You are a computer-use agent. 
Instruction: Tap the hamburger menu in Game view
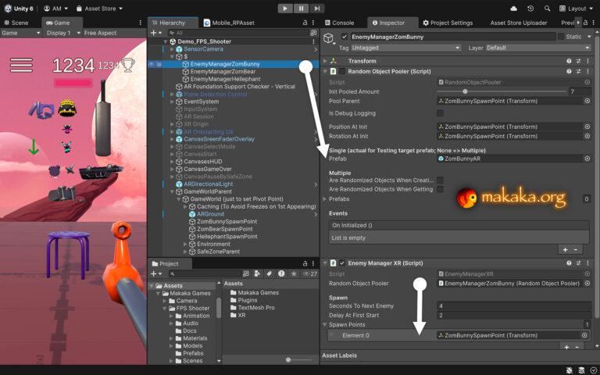21,65
